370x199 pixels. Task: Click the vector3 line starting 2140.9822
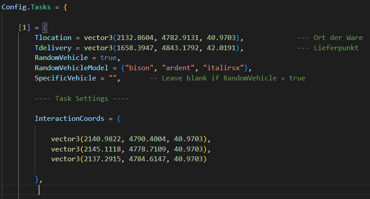[x=131, y=139]
